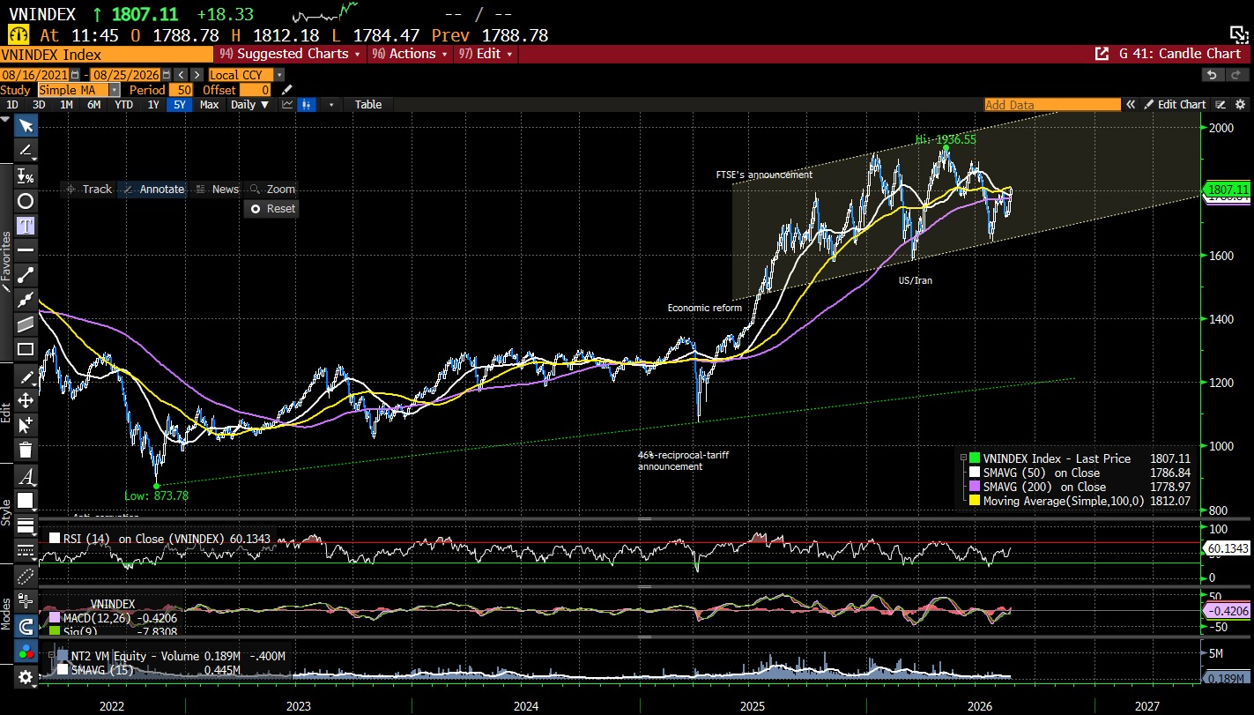Open the sidebar settings gear
This screenshot has width=1254, height=715.
coord(26,677)
